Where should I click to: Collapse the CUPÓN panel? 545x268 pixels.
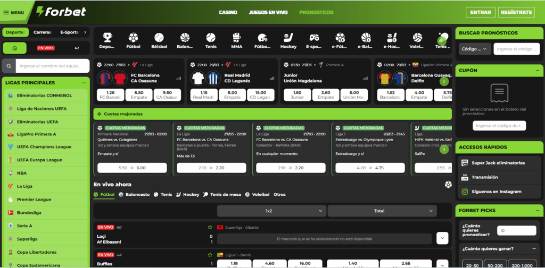tap(538, 71)
